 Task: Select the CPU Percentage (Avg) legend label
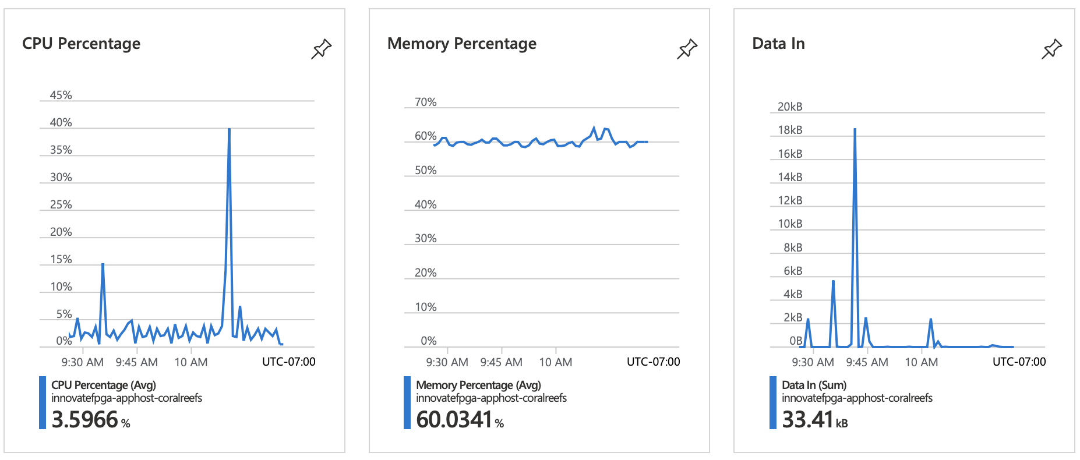[x=103, y=385]
